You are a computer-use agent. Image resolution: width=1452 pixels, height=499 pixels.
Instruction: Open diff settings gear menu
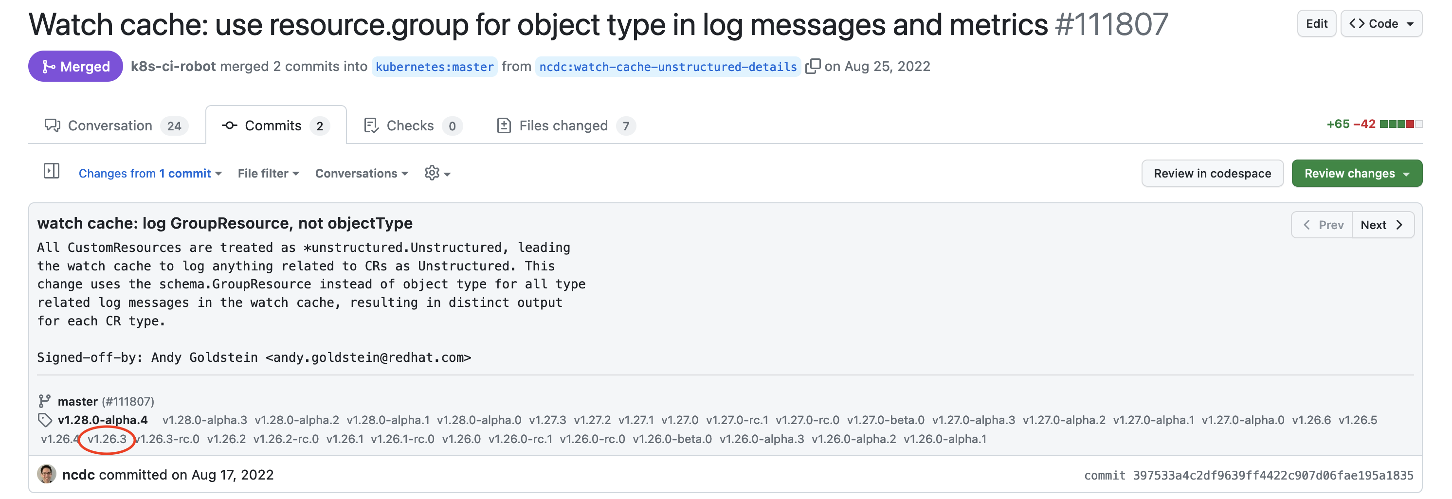coord(437,173)
